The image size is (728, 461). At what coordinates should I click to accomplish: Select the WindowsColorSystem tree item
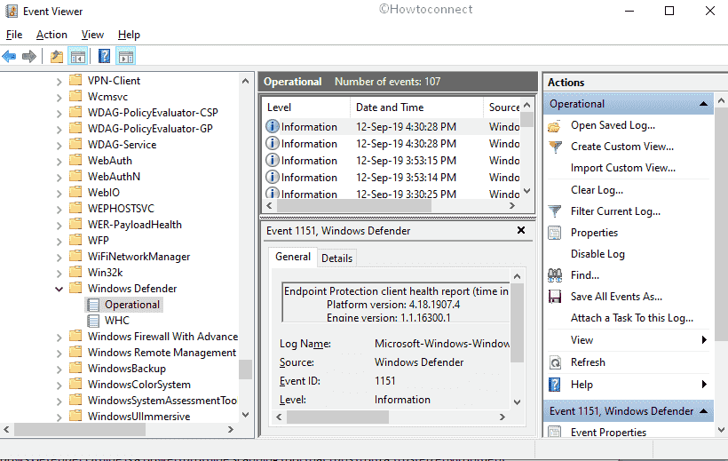(x=139, y=385)
